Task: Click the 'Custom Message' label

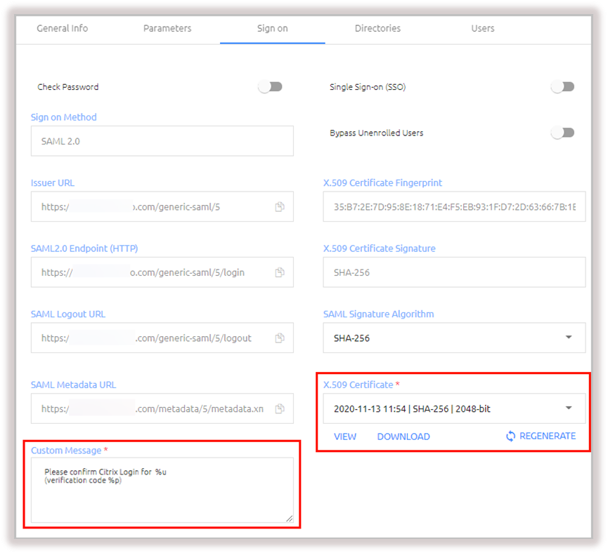Action: (66, 451)
